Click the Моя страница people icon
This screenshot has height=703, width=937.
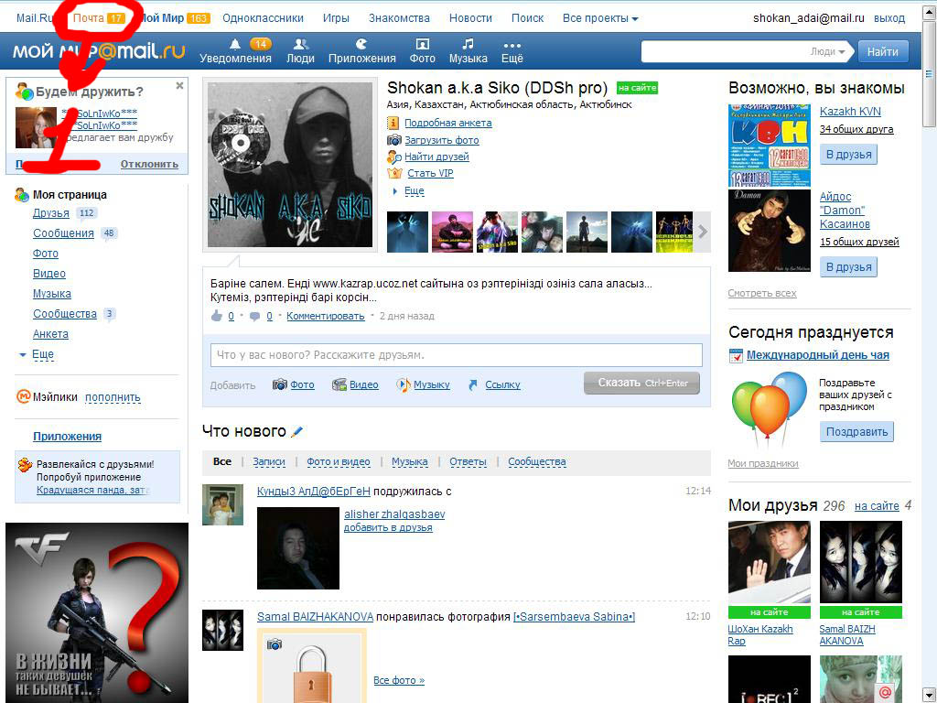(x=22, y=194)
